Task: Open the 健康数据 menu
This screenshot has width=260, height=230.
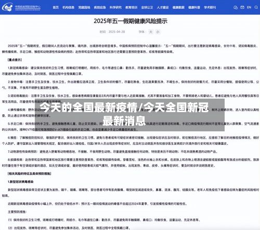Action: [x=178, y=7]
